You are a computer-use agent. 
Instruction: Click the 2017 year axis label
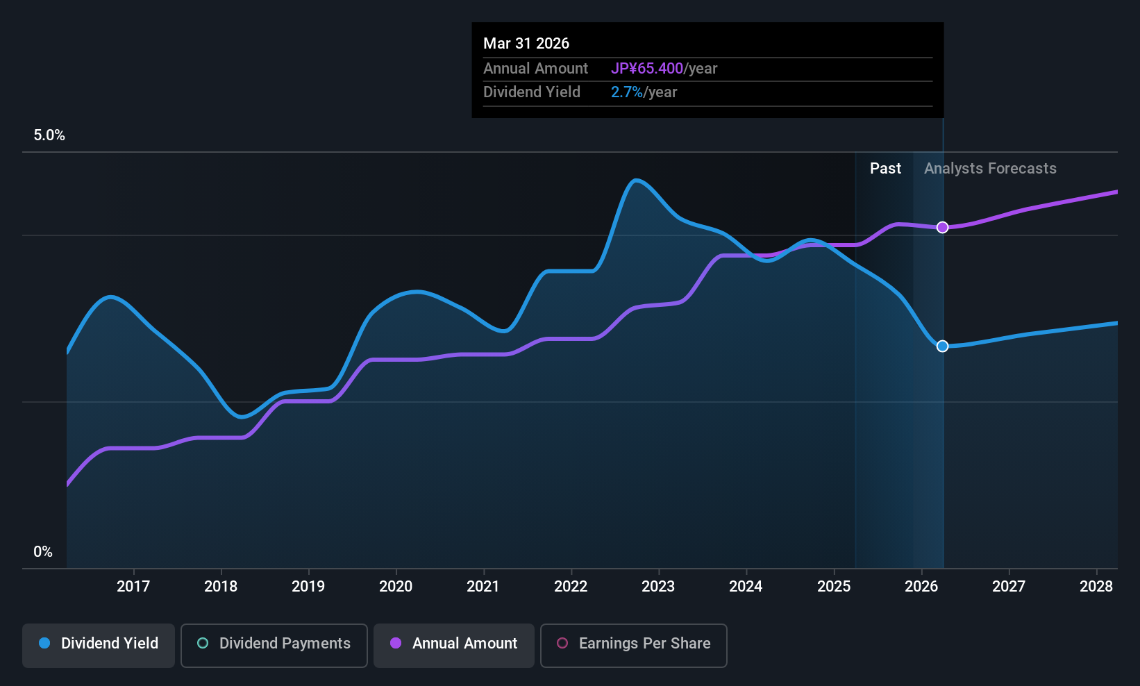tap(133, 587)
